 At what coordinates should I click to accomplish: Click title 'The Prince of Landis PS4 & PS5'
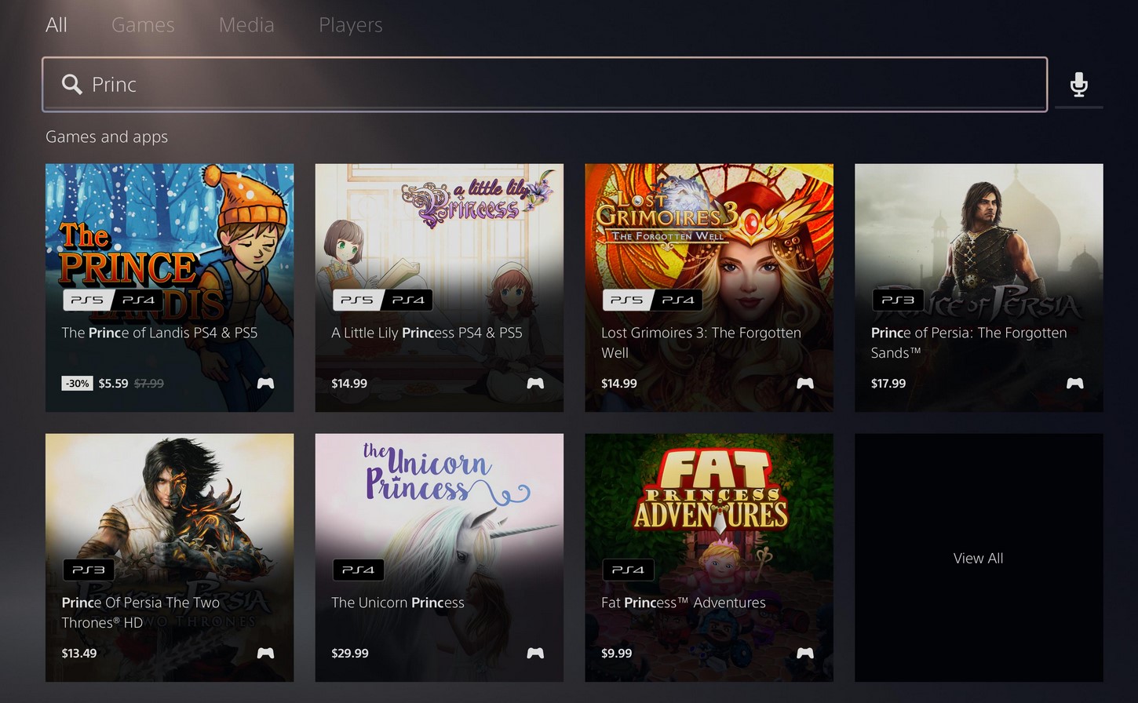160,333
